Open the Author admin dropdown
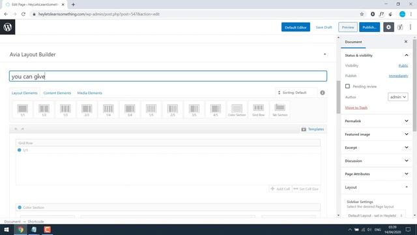 click(398, 97)
